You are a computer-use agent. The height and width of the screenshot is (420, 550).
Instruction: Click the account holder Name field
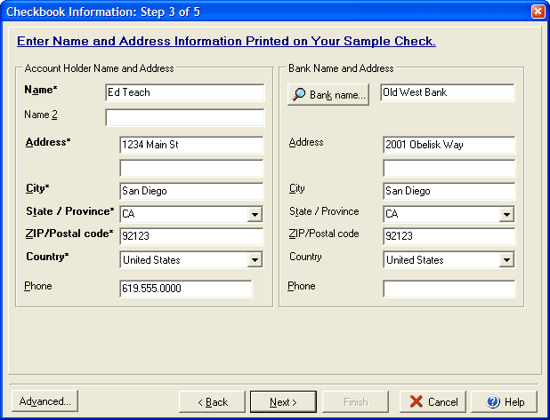pos(184,92)
